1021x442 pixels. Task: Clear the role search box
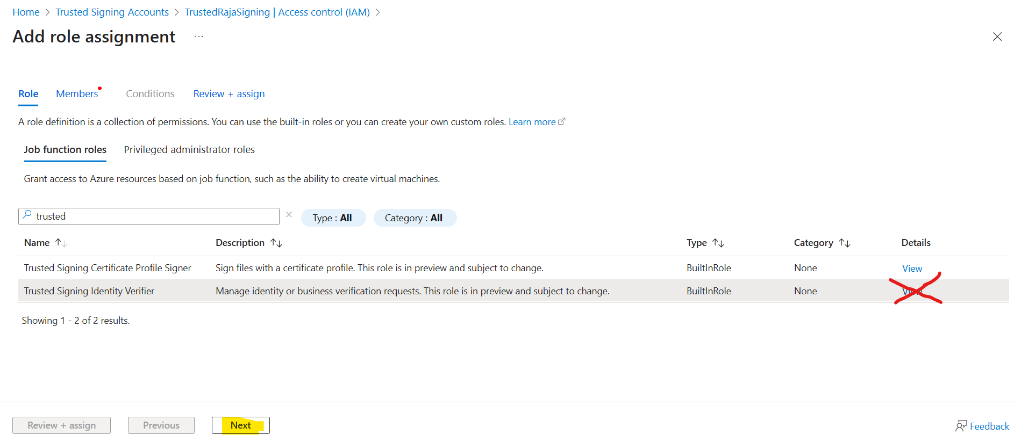pos(289,215)
